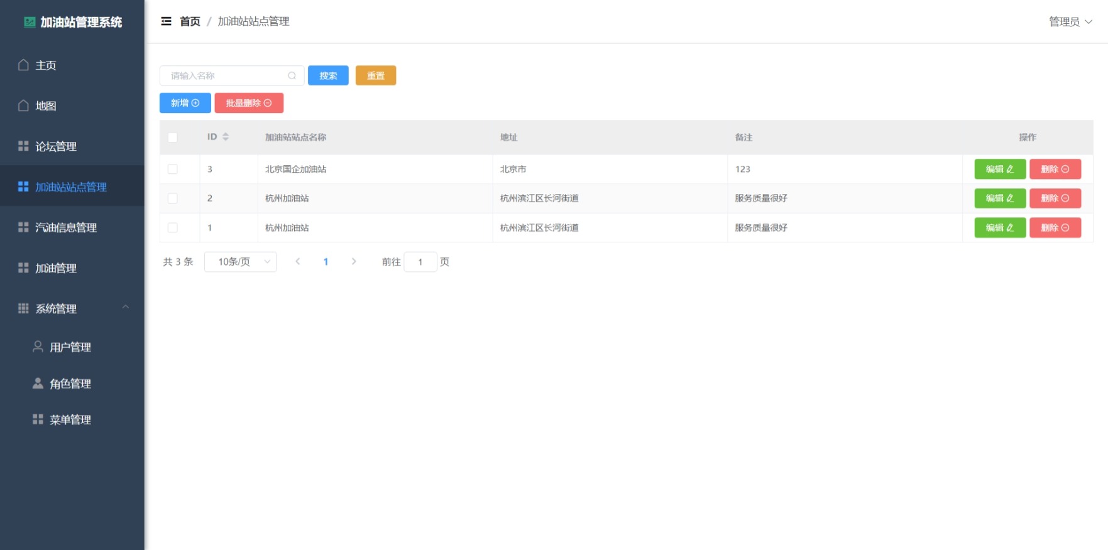Screen dimensions: 1108x550
Task: Open 用户管理 submenu item
Action: click(x=72, y=347)
